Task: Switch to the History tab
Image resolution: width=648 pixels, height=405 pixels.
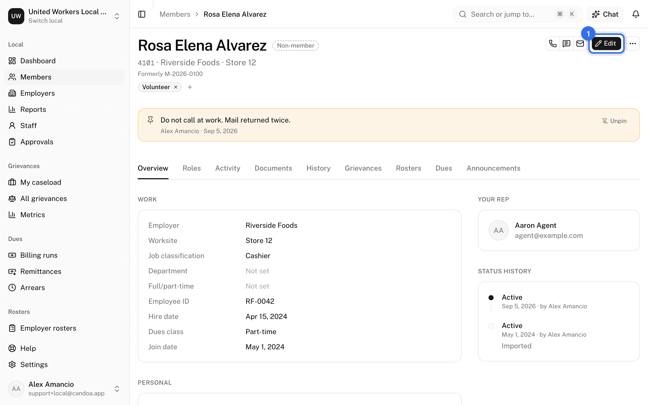Action: point(318,168)
